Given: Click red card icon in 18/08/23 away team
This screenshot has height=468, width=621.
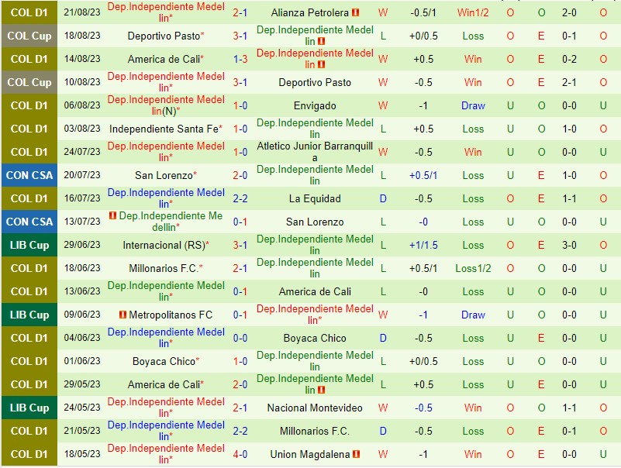Looking at the screenshot, I should (321, 41).
